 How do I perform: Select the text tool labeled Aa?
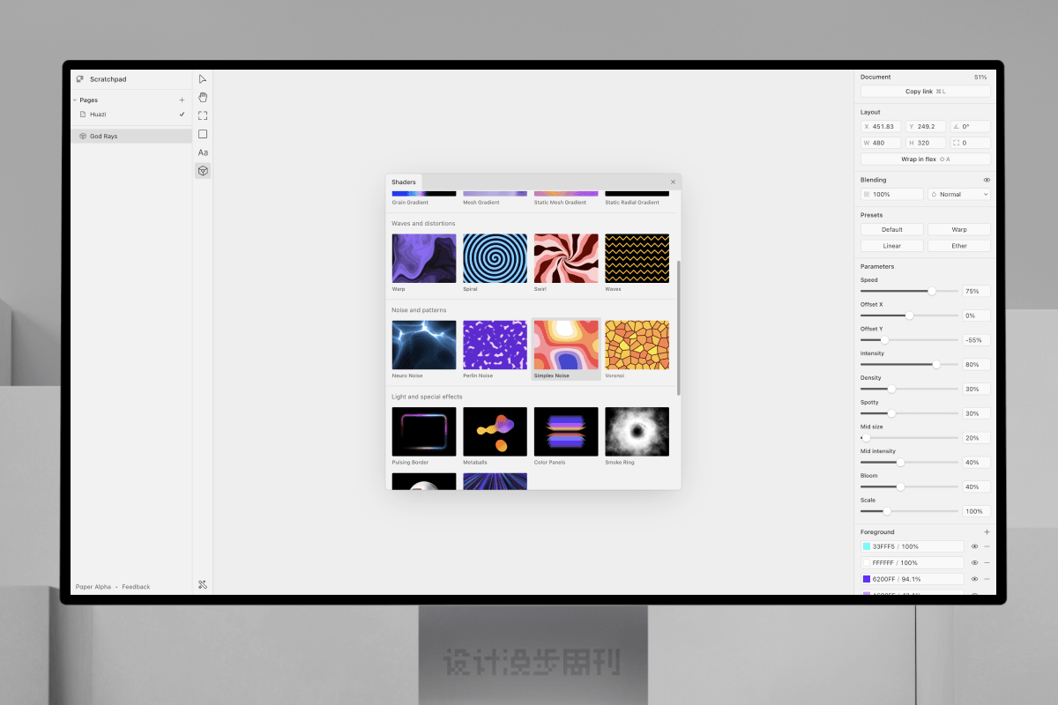pyautogui.click(x=203, y=152)
